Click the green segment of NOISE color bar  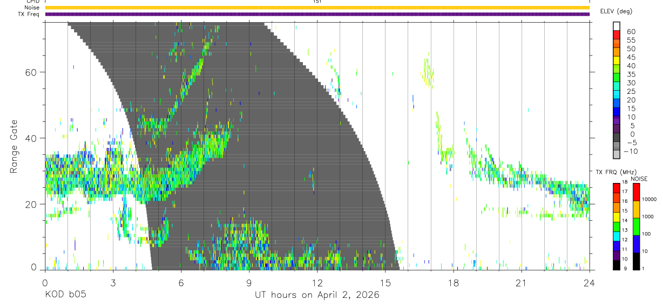pyautogui.click(x=635, y=226)
